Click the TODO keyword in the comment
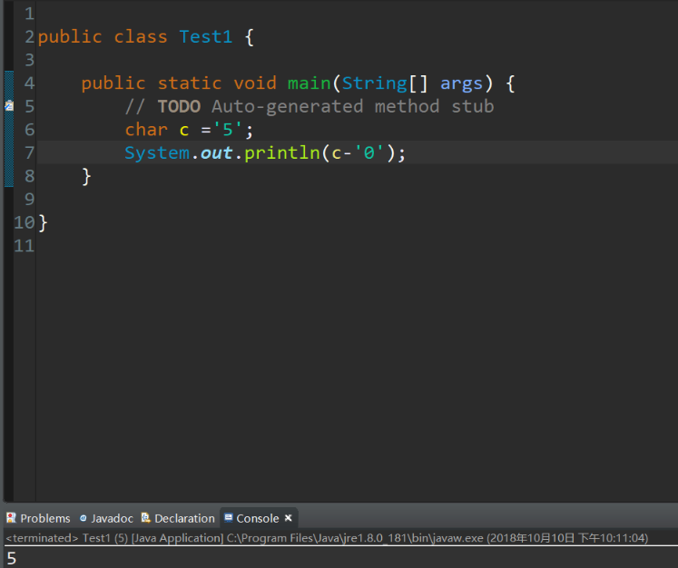Screen dimensions: 678x568 (179, 106)
